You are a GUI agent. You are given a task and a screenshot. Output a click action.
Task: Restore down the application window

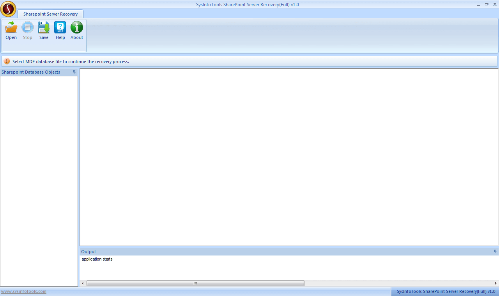(487, 4)
